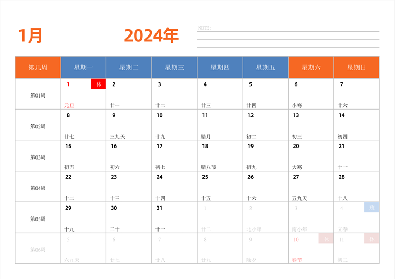395x279 pixels.
Task: Select date number 29
Action: [x=68, y=208]
